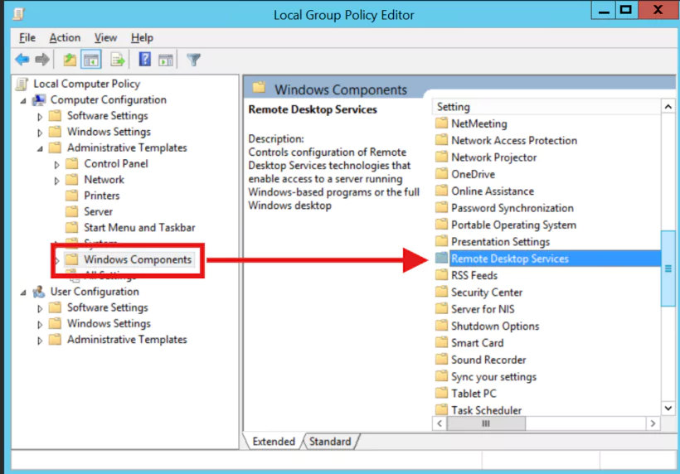Open the File menu
Image resolution: width=680 pixels, height=474 pixels.
27,37
